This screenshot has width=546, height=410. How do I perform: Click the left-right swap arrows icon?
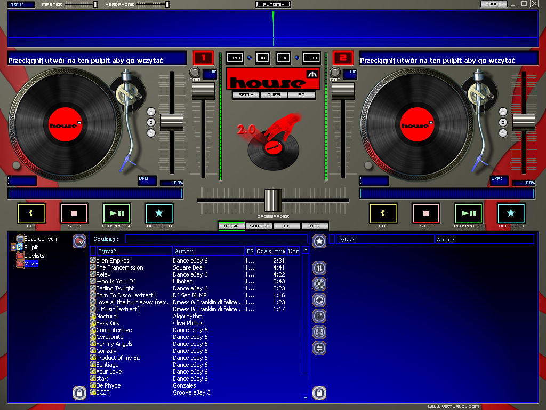coord(319,348)
